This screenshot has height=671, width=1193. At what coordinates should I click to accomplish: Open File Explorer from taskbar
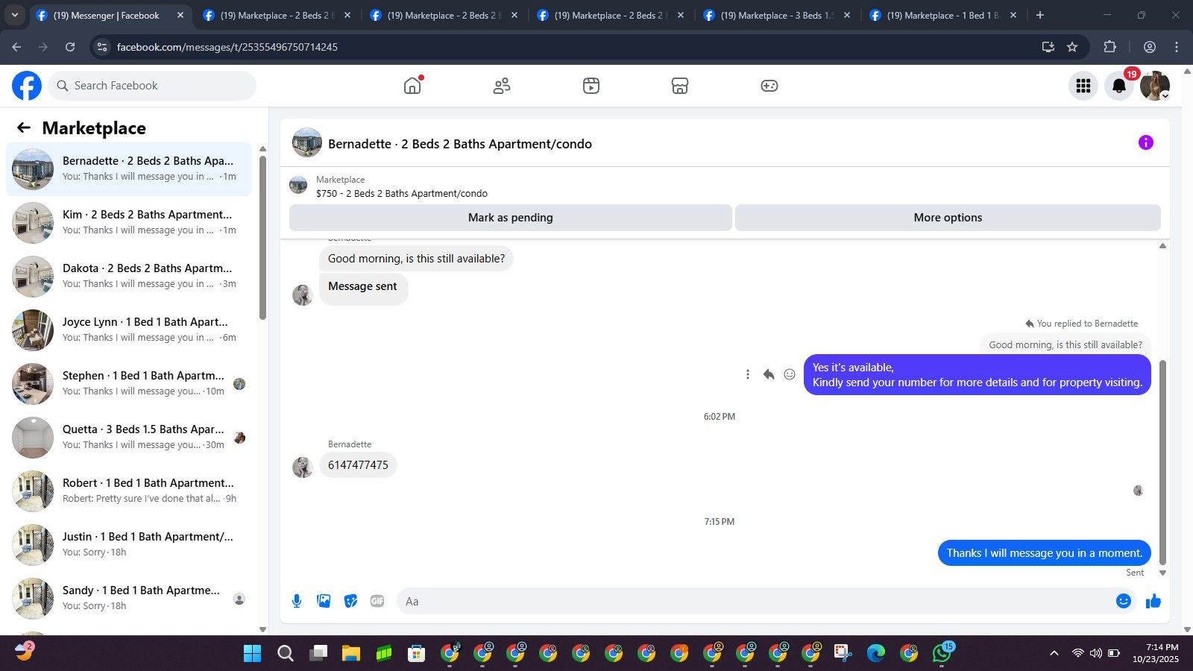[351, 654]
